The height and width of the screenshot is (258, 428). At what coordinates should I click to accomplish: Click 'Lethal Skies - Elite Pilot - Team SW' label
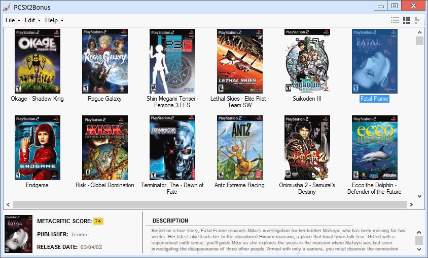point(240,102)
